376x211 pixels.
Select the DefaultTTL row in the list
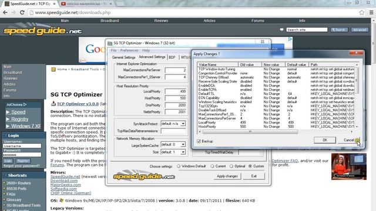(276, 94)
